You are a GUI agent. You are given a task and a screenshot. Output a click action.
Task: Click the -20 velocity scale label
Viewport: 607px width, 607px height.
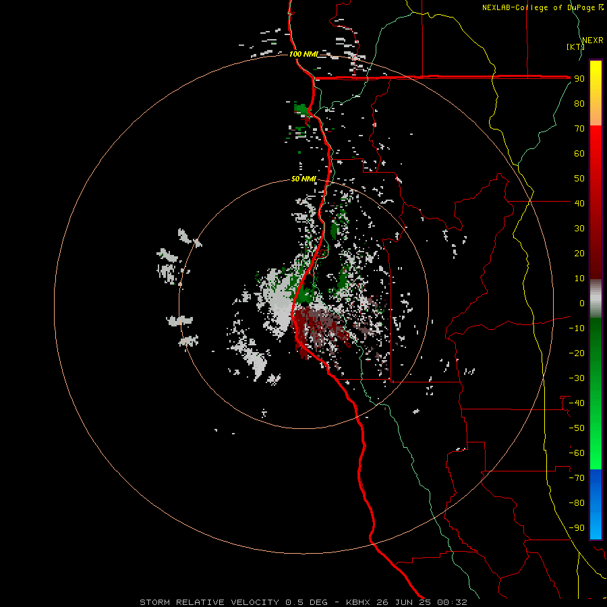tap(577, 353)
